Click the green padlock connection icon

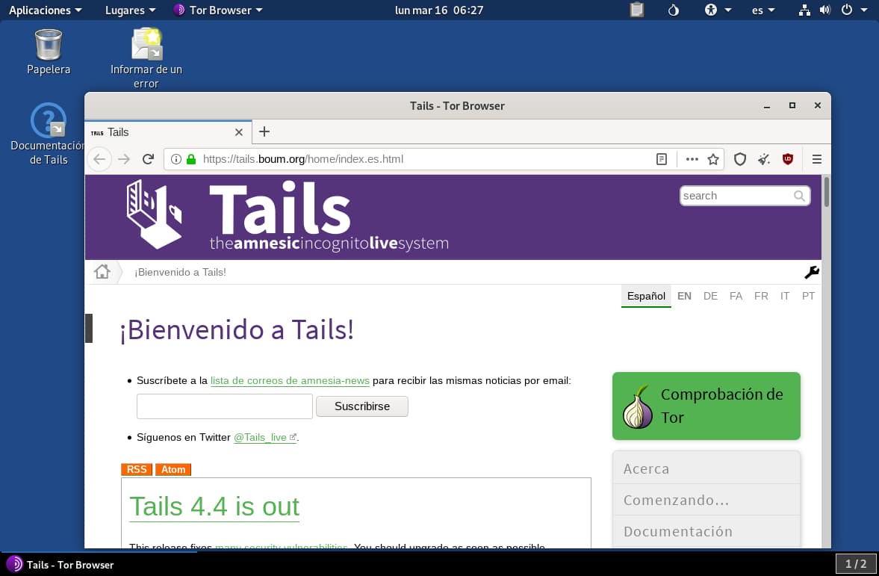tap(191, 159)
